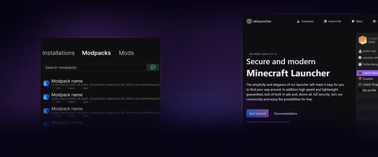Click the Search modpacks input field
Image resolution: width=378 pixels, height=157 pixels.
click(x=94, y=68)
